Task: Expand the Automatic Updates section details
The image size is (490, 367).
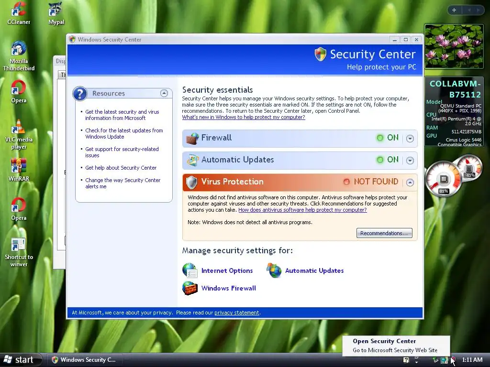Action: click(410, 160)
